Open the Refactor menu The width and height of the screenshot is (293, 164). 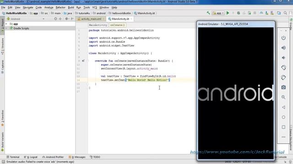60,7
